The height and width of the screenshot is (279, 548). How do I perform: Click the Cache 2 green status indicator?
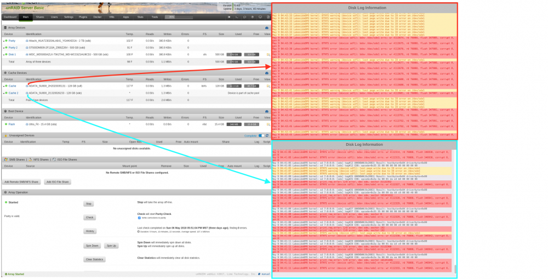coord(6,93)
